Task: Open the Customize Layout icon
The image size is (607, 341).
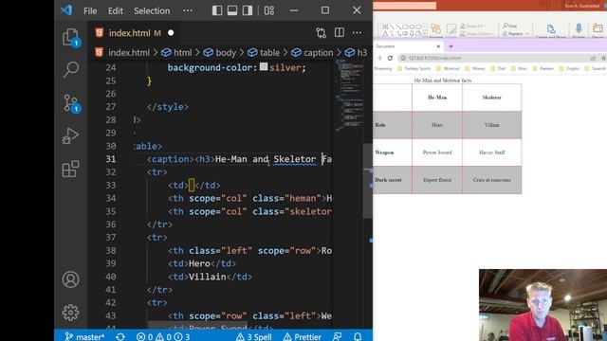Action: 269,10
